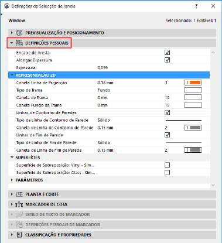Expand Classificação e Propriedades panel arrow
Viewport: 222px width, 243px height.
pyautogui.click(x=12, y=235)
